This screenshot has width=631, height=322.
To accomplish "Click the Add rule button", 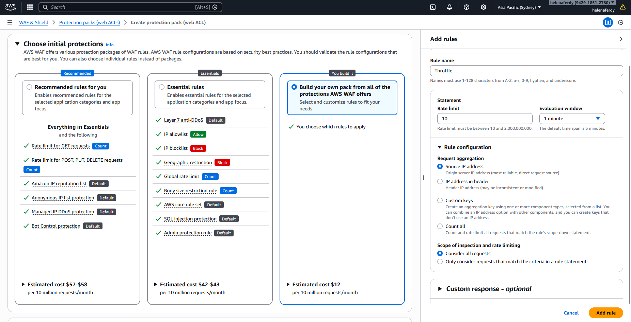I will click(605, 313).
